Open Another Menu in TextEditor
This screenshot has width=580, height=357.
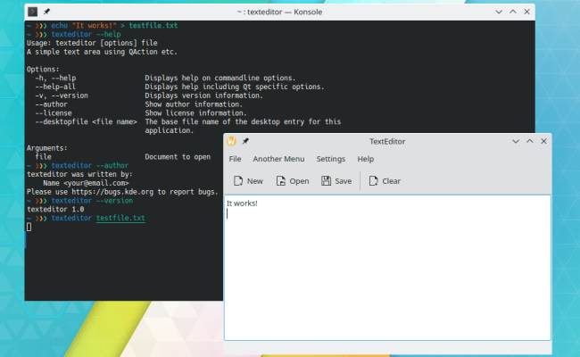[278, 159]
